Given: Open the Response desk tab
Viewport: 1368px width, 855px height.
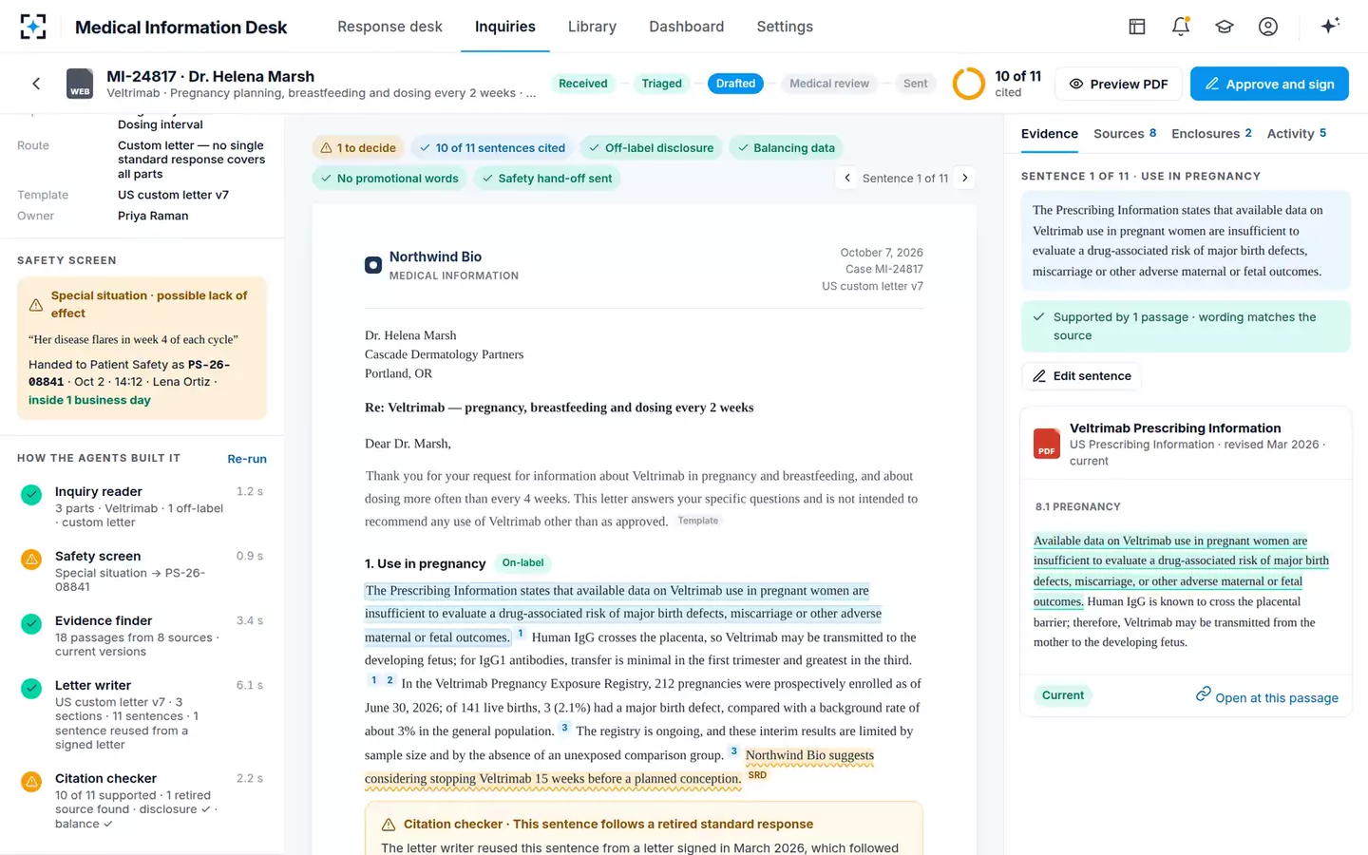Looking at the screenshot, I should point(389,27).
